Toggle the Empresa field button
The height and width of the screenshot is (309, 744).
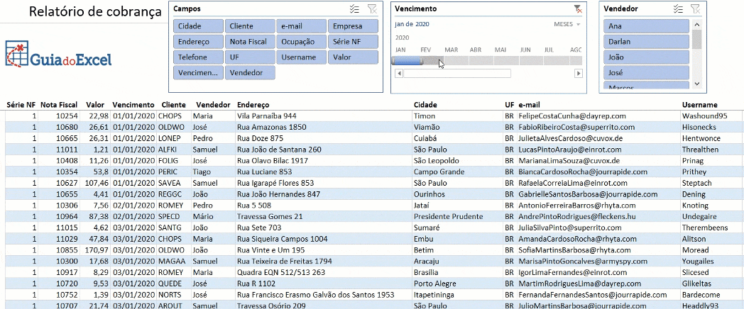click(x=353, y=26)
